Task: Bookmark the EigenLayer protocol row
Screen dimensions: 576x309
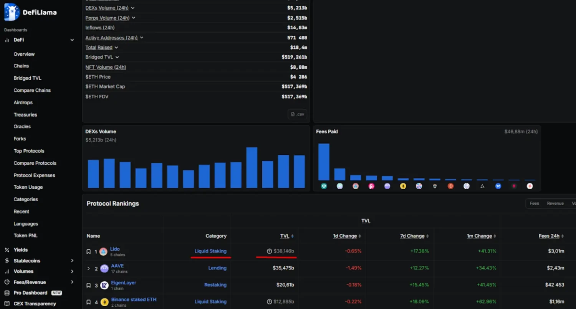Action: click(88, 285)
